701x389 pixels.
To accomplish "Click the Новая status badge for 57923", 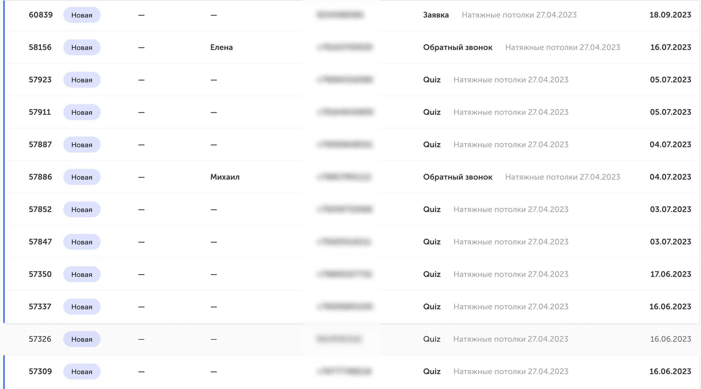I will click(x=82, y=80).
